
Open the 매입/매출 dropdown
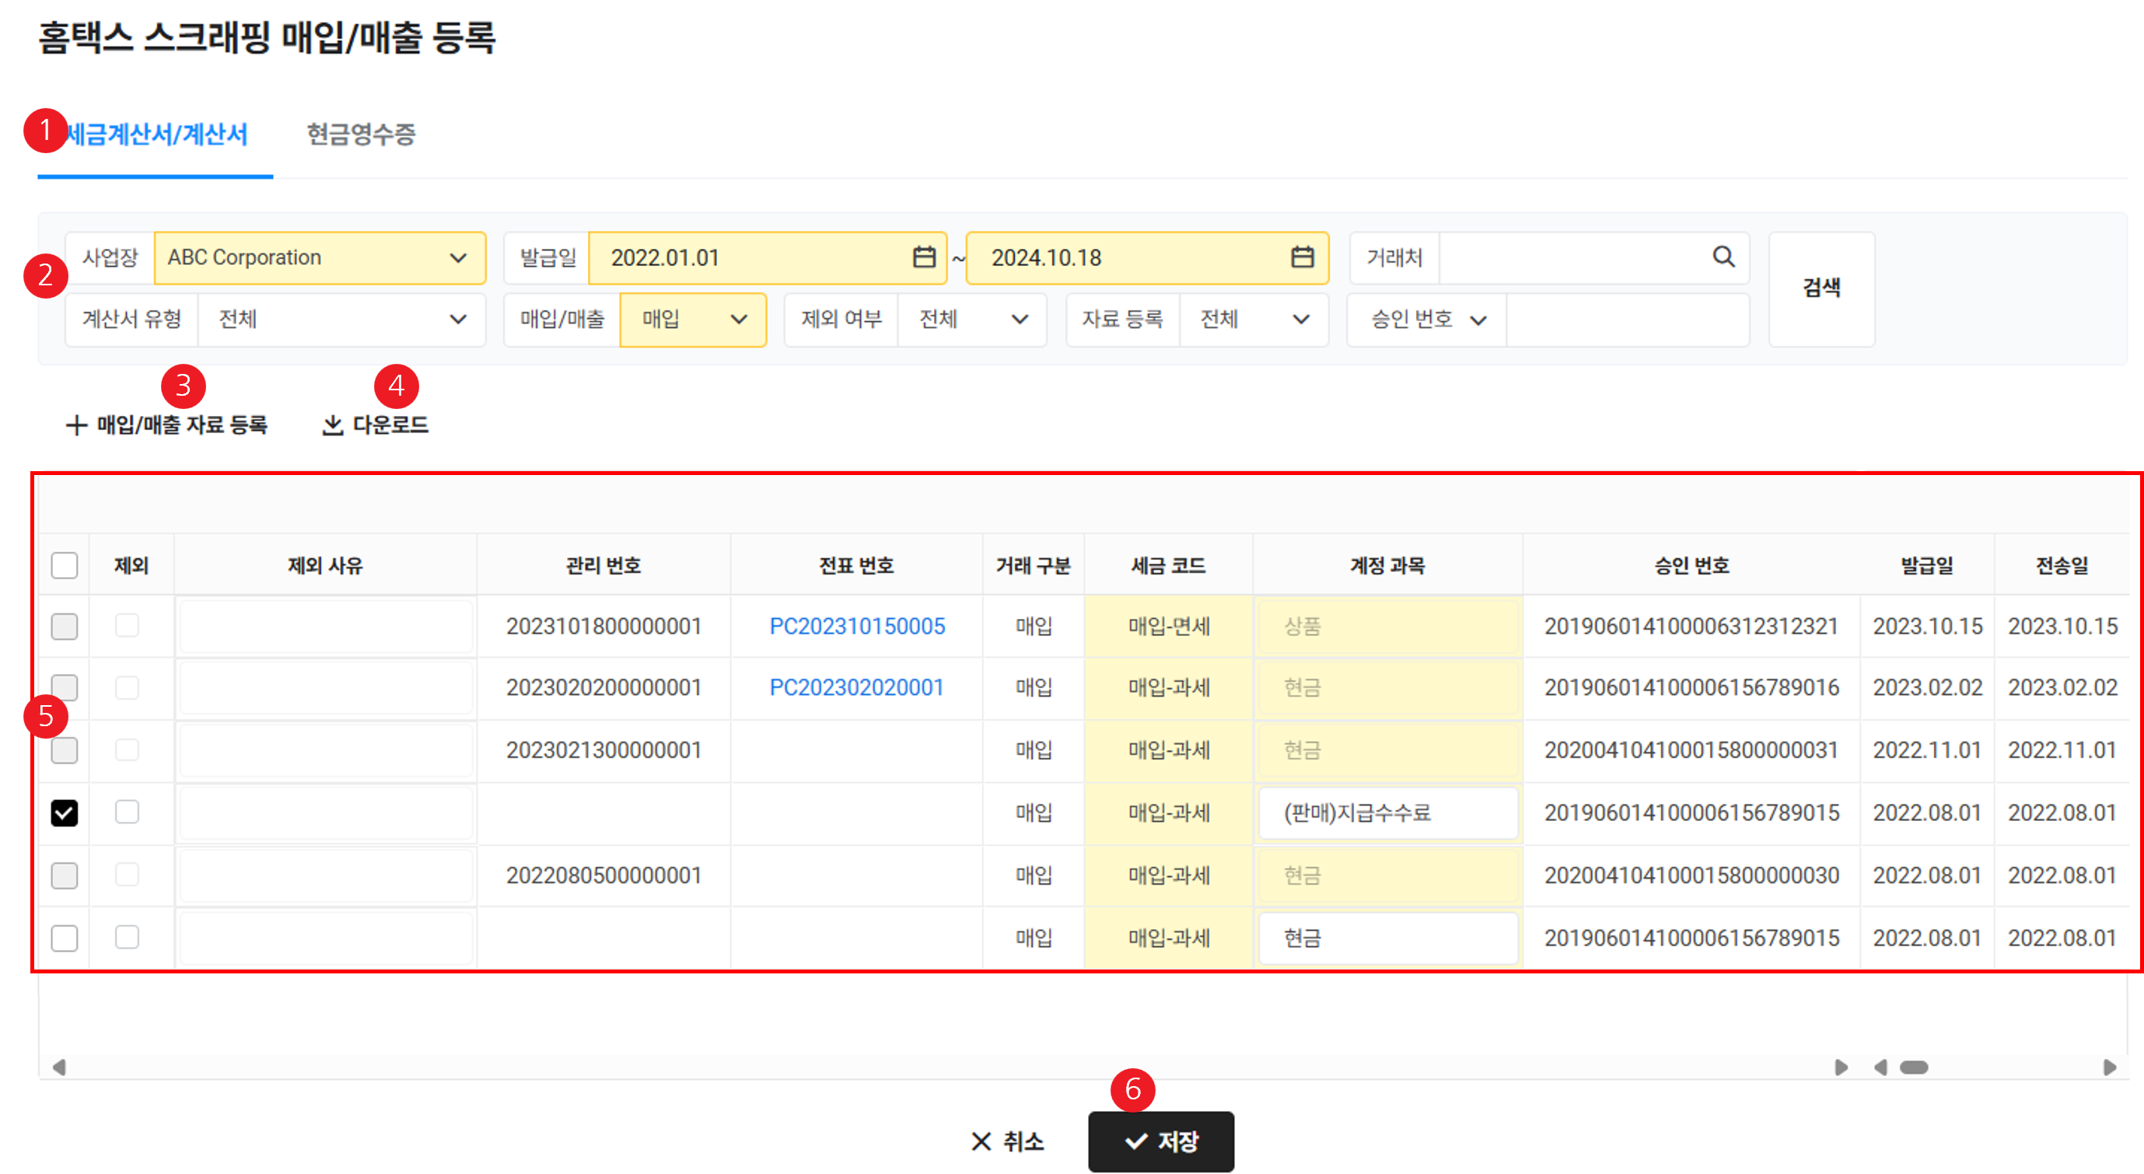[738, 320]
